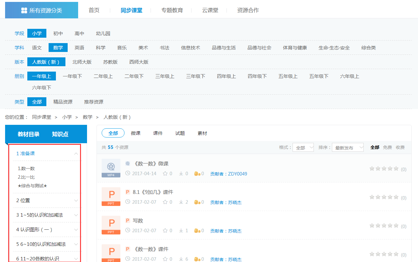
Task: Switch to the 试题 resource tab
Action: [180, 133]
